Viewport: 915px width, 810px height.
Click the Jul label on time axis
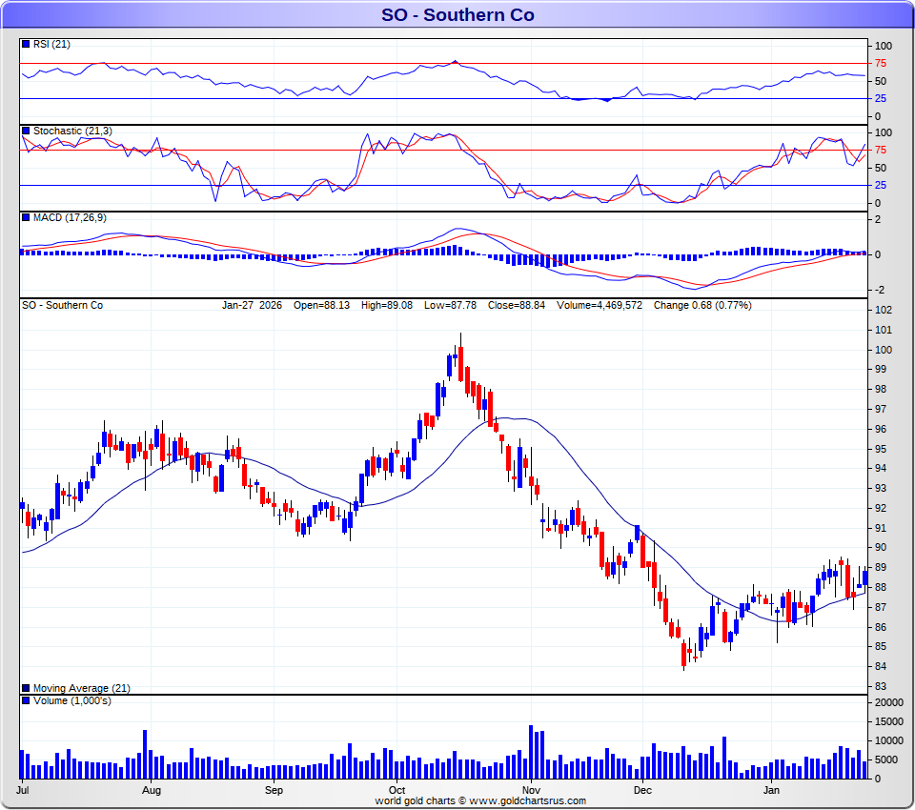click(x=22, y=790)
